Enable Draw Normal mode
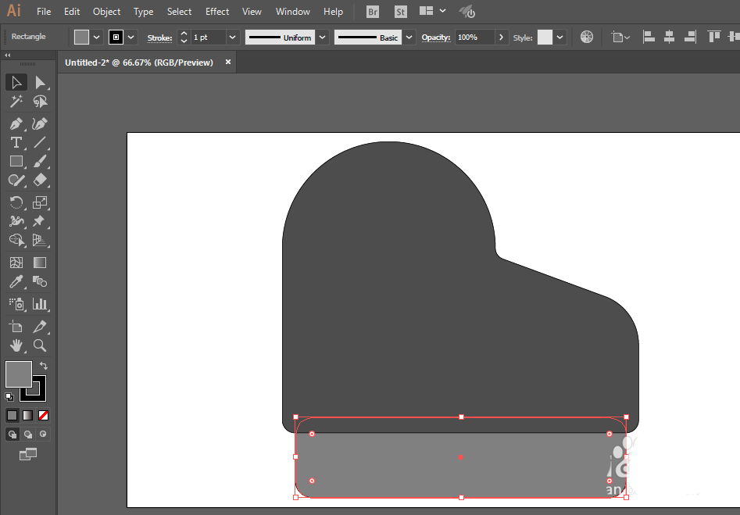The width and height of the screenshot is (740, 515). (13, 435)
